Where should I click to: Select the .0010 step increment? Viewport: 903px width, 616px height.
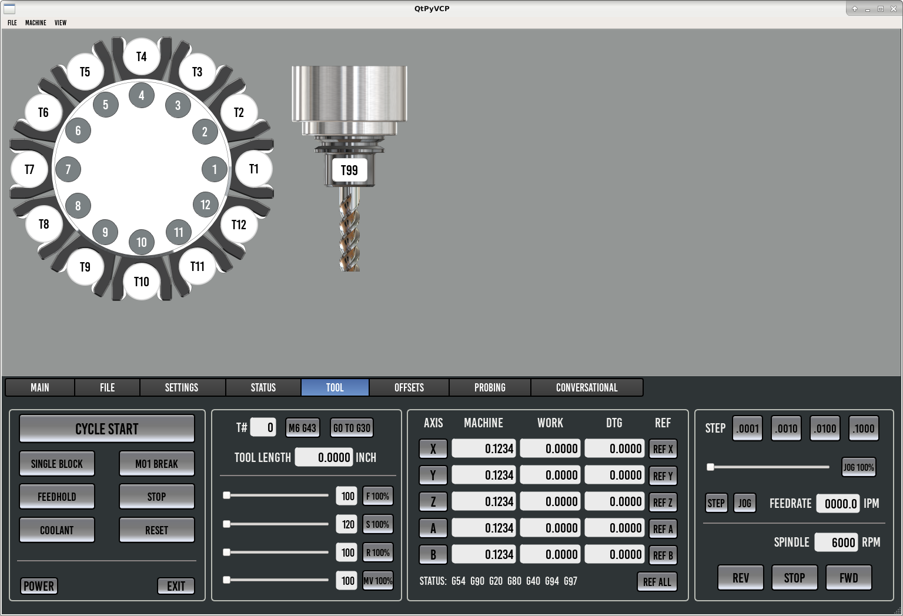pyautogui.click(x=786, y=428)
